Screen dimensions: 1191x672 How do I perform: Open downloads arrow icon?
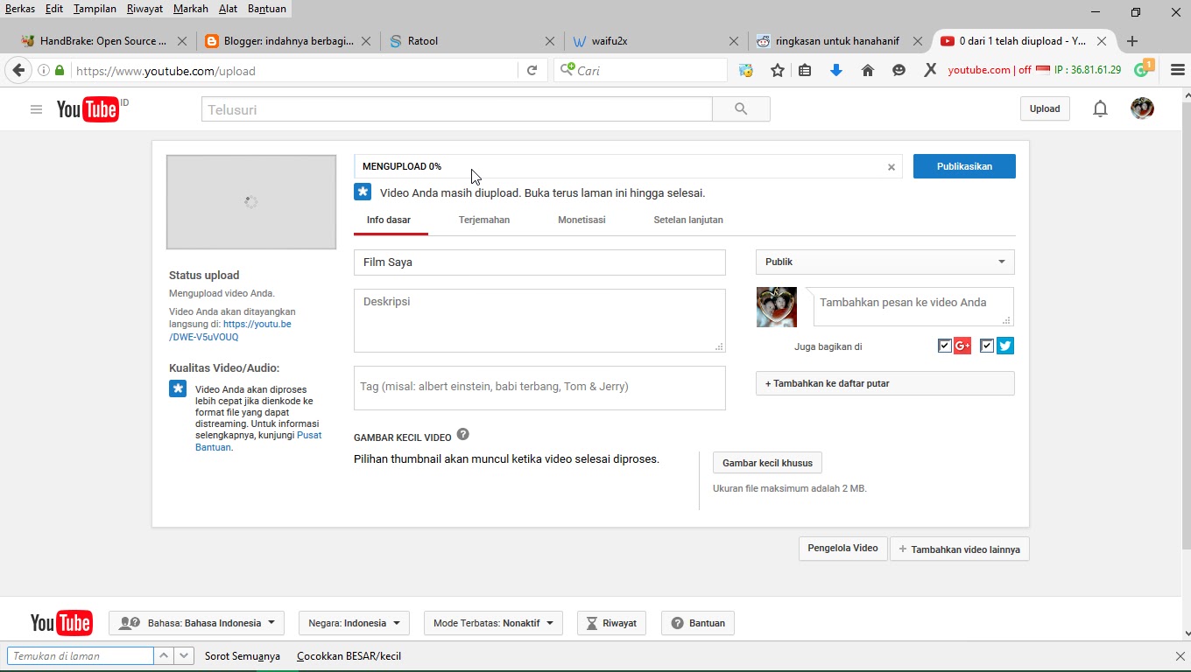click(x=835, y=70)
